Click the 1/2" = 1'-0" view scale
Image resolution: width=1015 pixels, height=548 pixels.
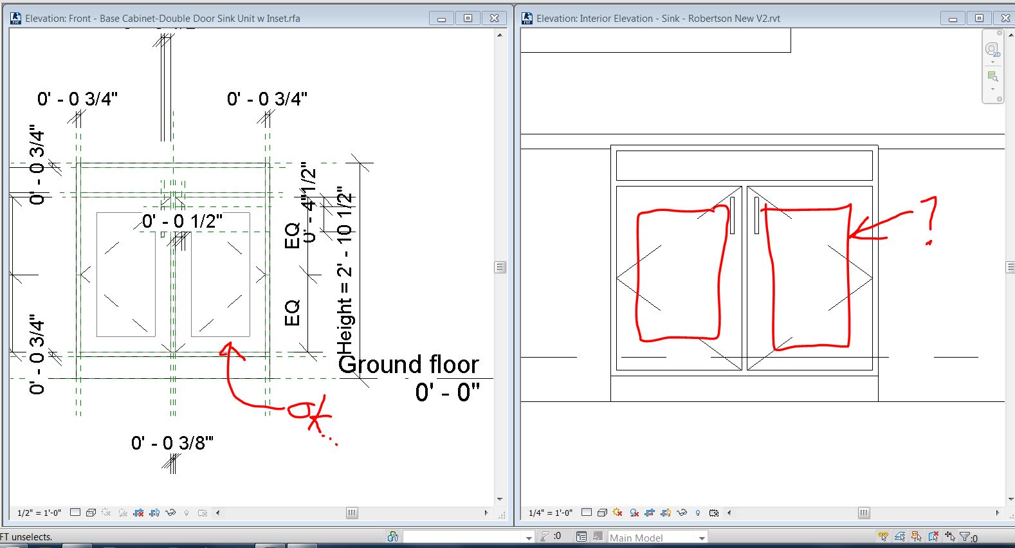[39, 513]
